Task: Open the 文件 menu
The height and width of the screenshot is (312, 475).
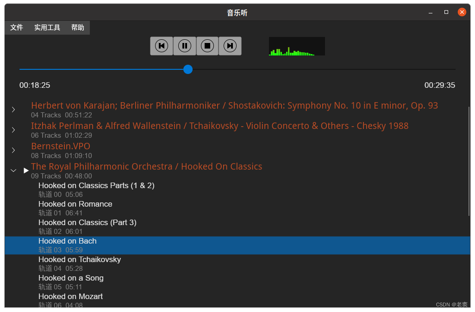Action: pyautogui.click(x=17, y=28)
